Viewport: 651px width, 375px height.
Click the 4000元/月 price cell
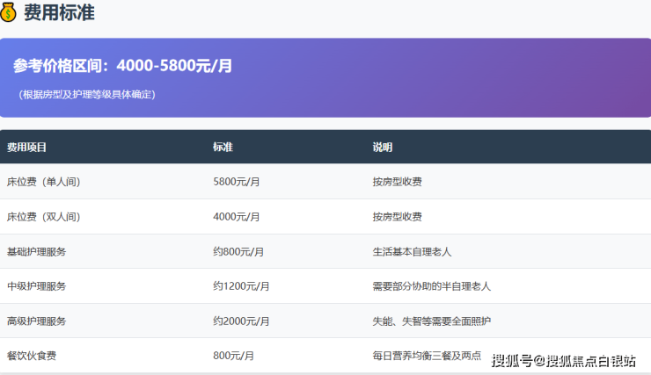(x=237, y=217)
